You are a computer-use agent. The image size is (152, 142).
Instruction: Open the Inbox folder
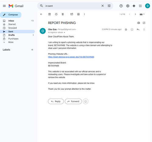[17, 21]
